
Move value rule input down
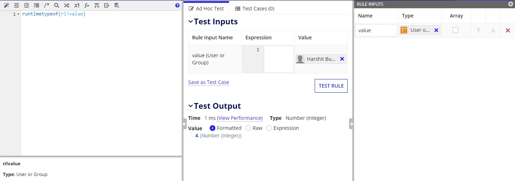point(493,30)
